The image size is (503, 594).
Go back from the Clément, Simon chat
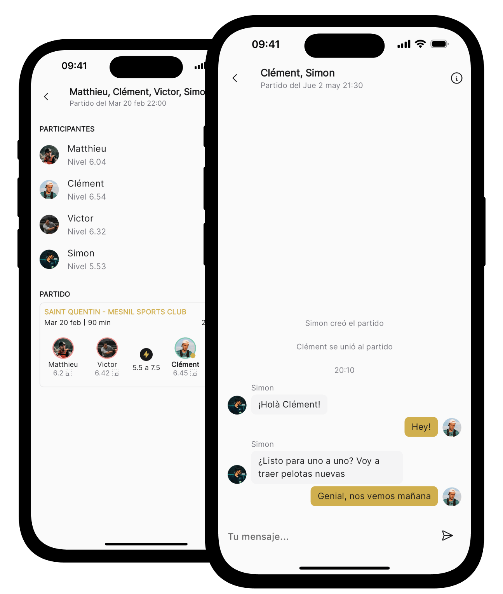pyautogui.click(x=235, y=78)
